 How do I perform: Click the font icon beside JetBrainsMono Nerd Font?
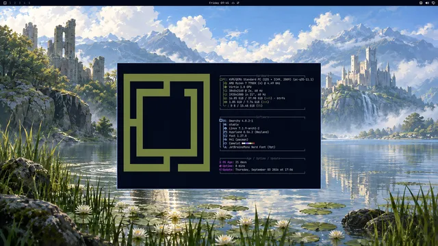[x=225, y=147]
